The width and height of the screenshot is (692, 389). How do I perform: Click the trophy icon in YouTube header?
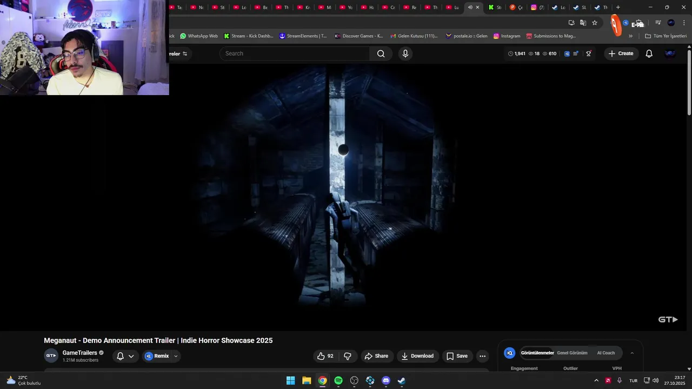tap(589, 53)
